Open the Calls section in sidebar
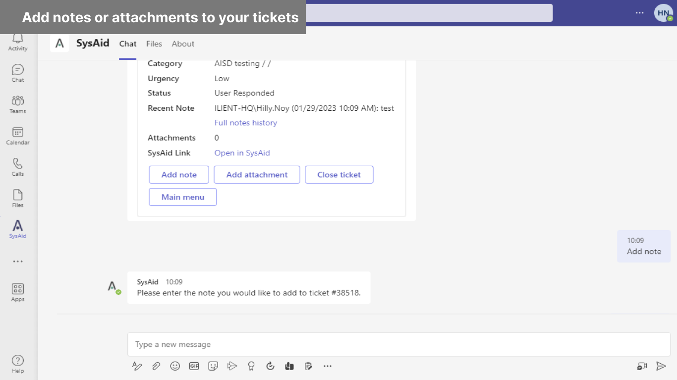Image resolution: width=677 pixels, height=380 pixels. tap(18, 167)
